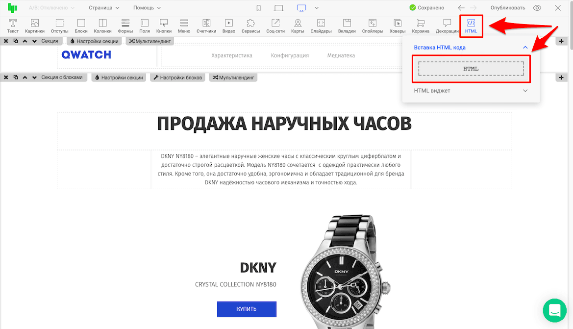Redo with the forward arrow
The height and width of the screenshot is (329, 573).
(x=473, y=8)
